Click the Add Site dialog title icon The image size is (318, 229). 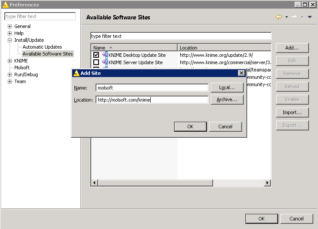coord(76,73)
